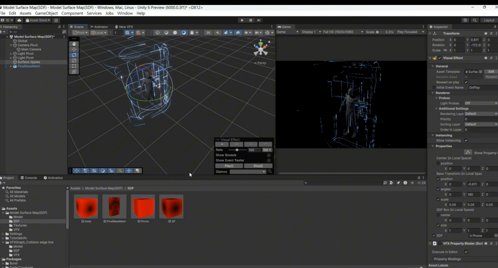Open the Display 1 dropdown

point(311,32)
